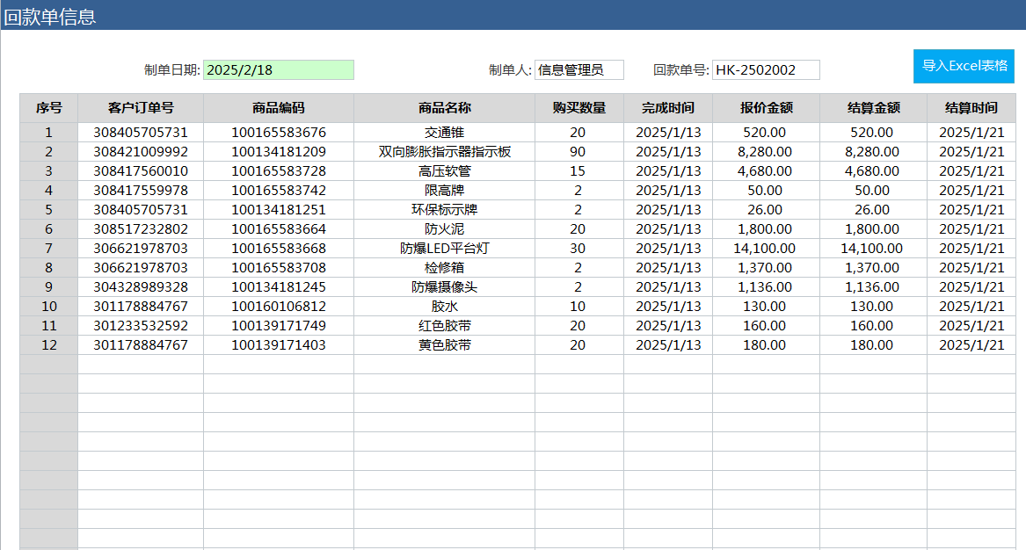Viewport: 1026px width, 550px height.
Task: Click product code 100165583664
Action: coord(279,229)
